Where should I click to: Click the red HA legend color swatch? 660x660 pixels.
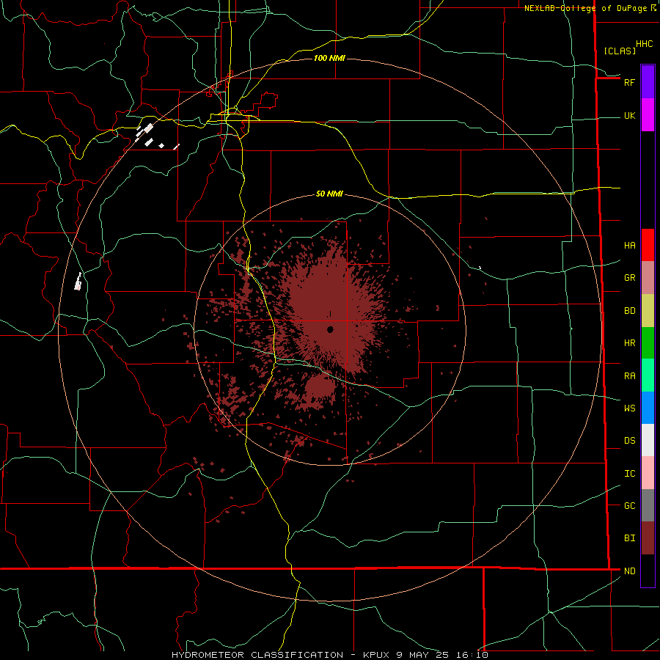click(x=648, y=245)
